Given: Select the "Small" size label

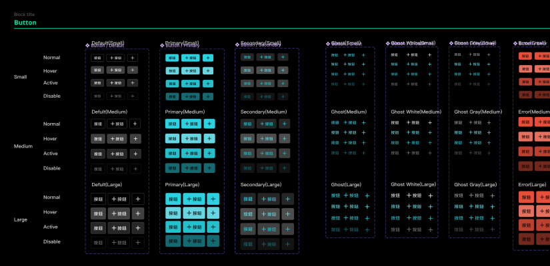Looking at the screenshot, I should (21, 76).
